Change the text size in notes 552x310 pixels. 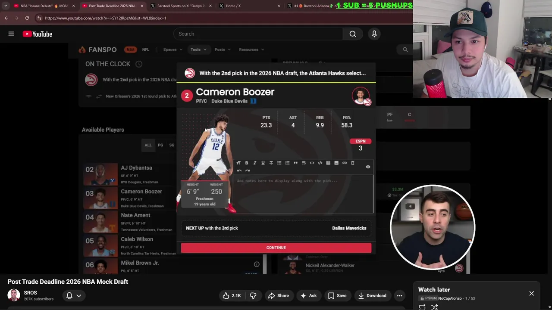[238, 163]
